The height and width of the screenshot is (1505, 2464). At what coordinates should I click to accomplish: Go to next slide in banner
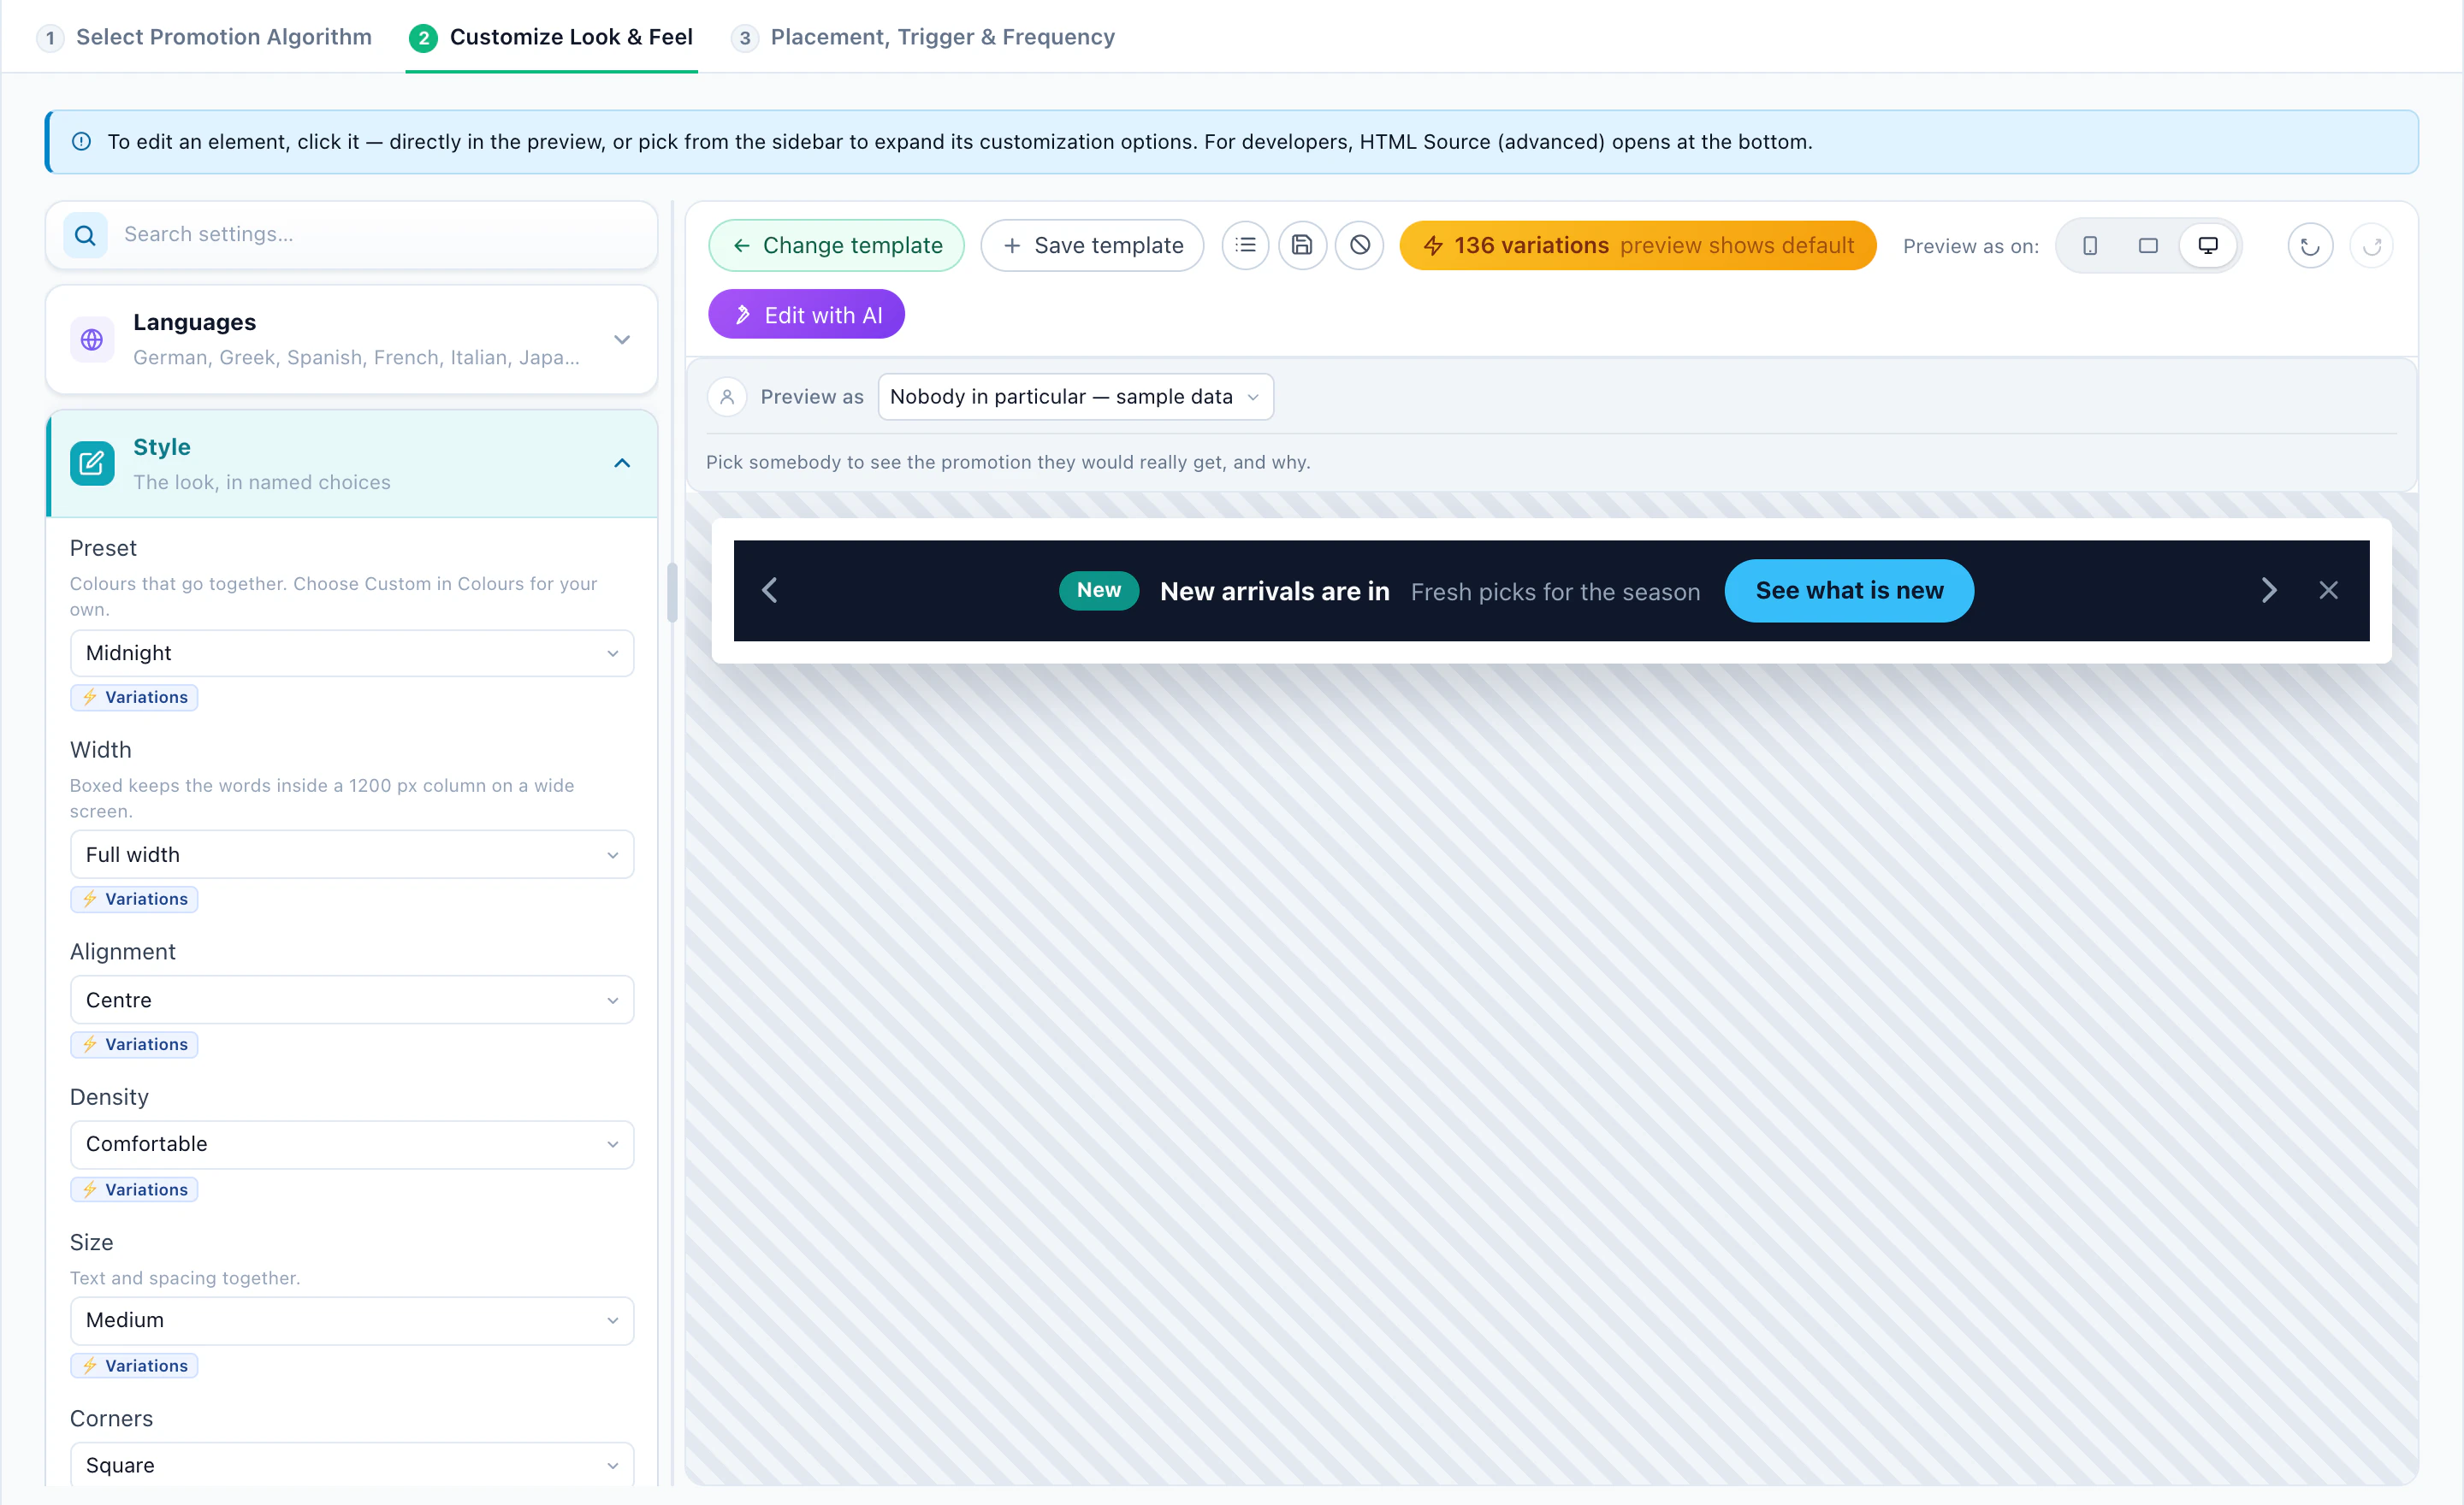pos(2268,591)
